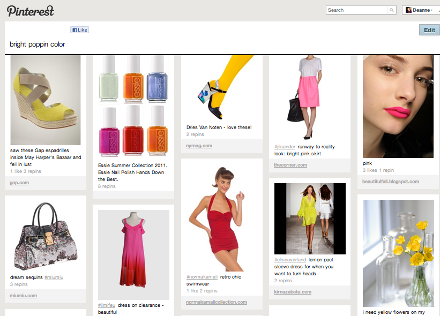Screen dimensions: 440x316
Task: Click the '3 likes 1 repin' count
Action: pyautogui.click(x=378, y=170)
